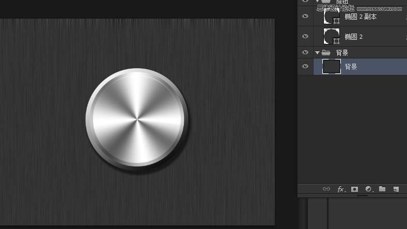The image size is (407, 229).
Task: Create a new layer
Action: 396,189
